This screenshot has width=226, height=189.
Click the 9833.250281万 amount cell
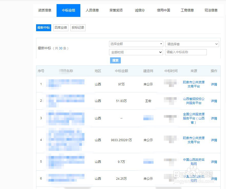tap(121, 140)
